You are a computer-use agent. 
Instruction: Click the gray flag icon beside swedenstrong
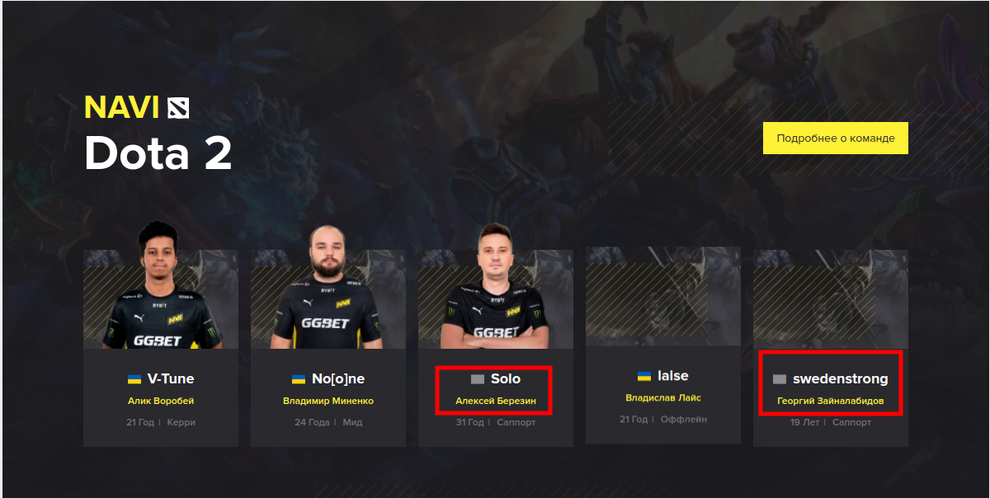[x=780, y=378]
